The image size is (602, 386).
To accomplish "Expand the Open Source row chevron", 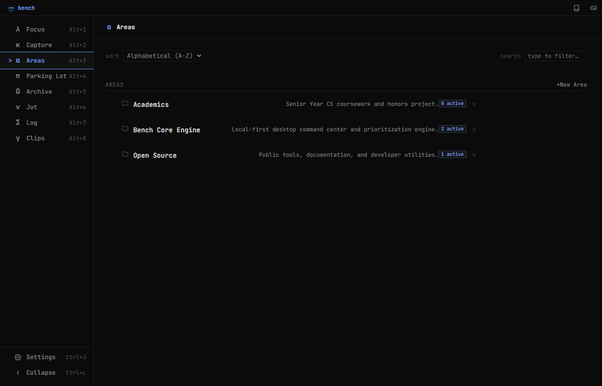I will [474, 155].
